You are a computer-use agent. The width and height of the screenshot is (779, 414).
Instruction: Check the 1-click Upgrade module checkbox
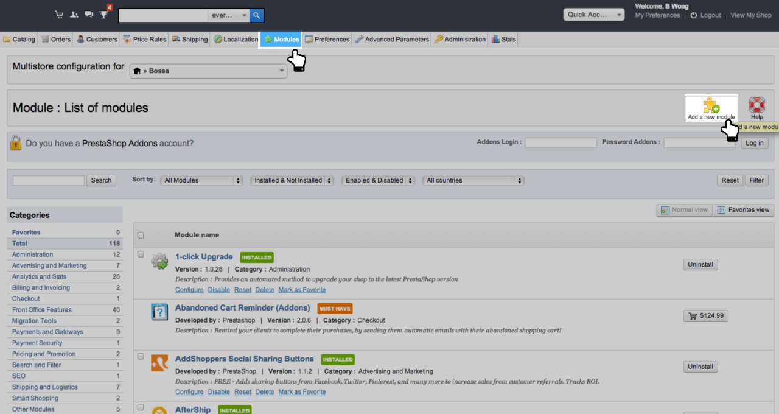click(x=141, y=254)
